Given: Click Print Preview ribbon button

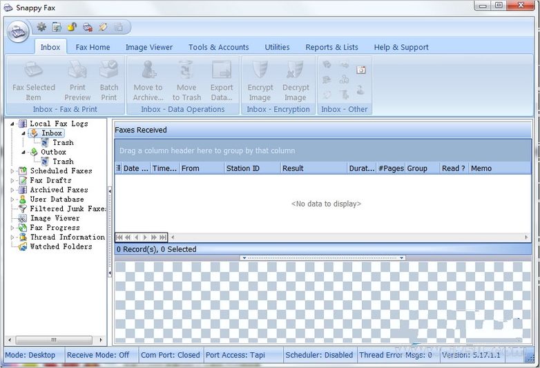Looking at the screenshot, I should click(77, 81).
